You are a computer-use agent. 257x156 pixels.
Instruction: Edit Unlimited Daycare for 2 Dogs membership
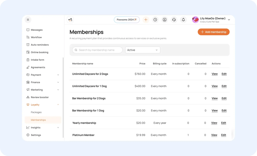pos(224,74)
